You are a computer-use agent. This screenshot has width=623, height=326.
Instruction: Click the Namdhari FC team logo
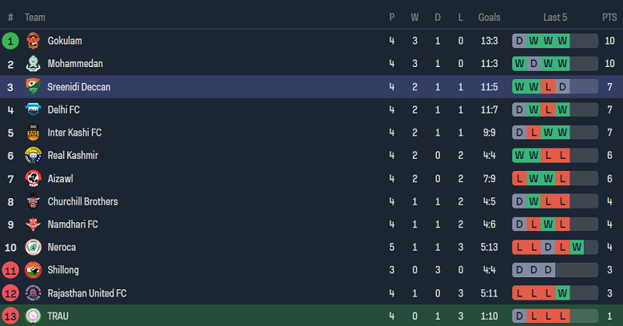[33, 225]
